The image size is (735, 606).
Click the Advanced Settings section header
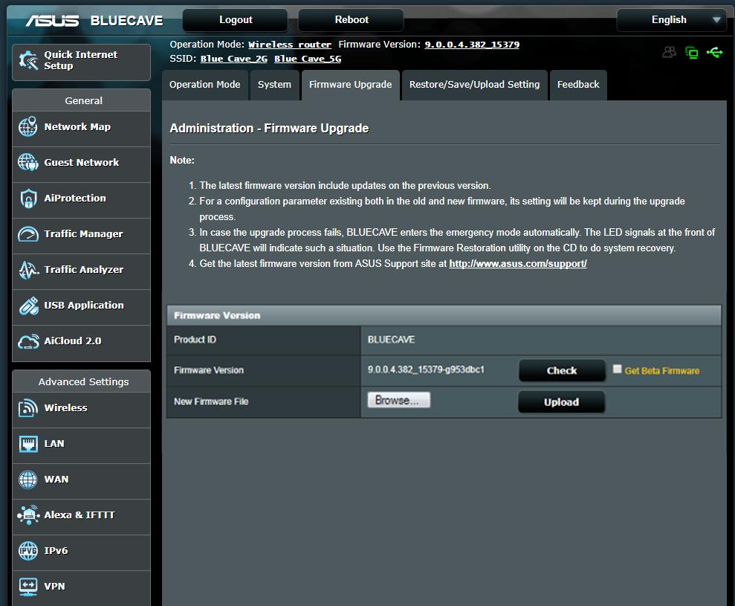point(83,381)
